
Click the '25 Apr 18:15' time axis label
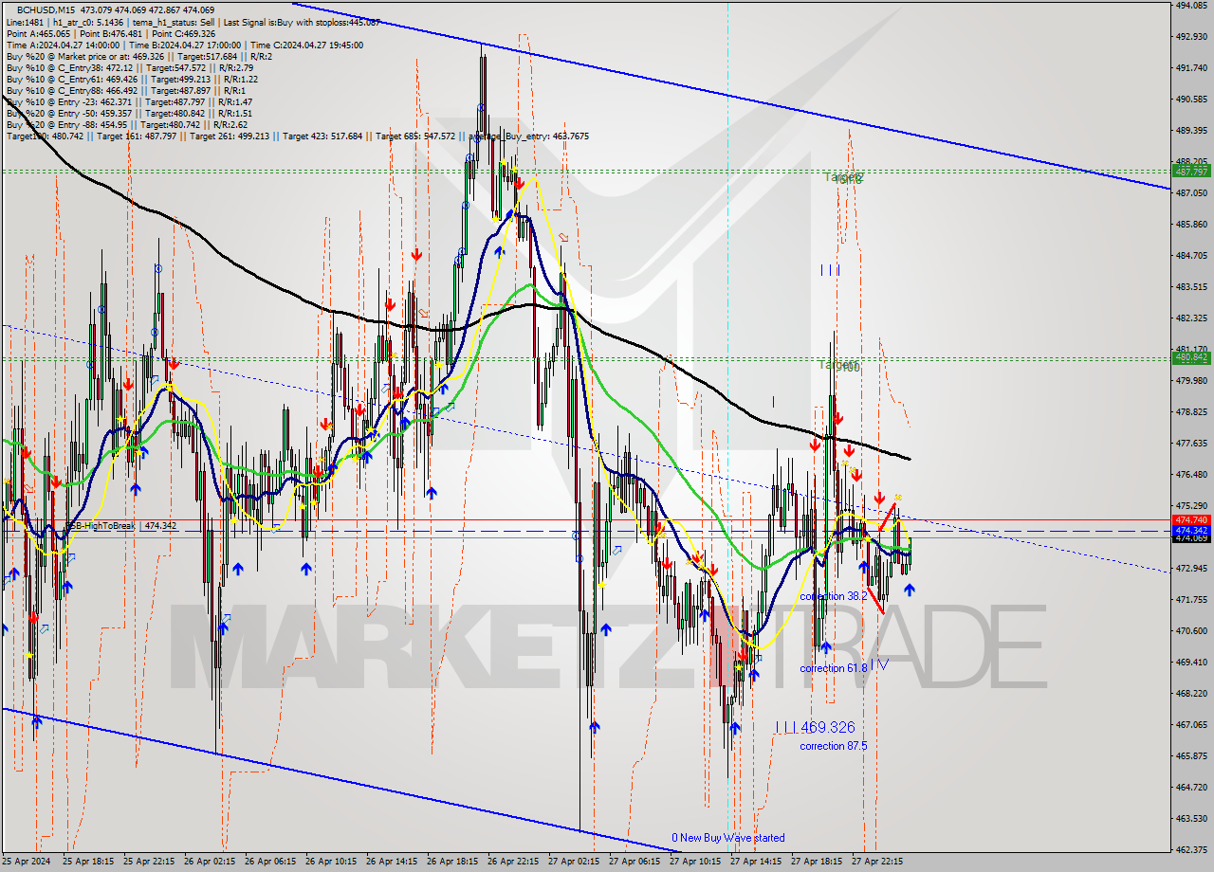[87, 862]
